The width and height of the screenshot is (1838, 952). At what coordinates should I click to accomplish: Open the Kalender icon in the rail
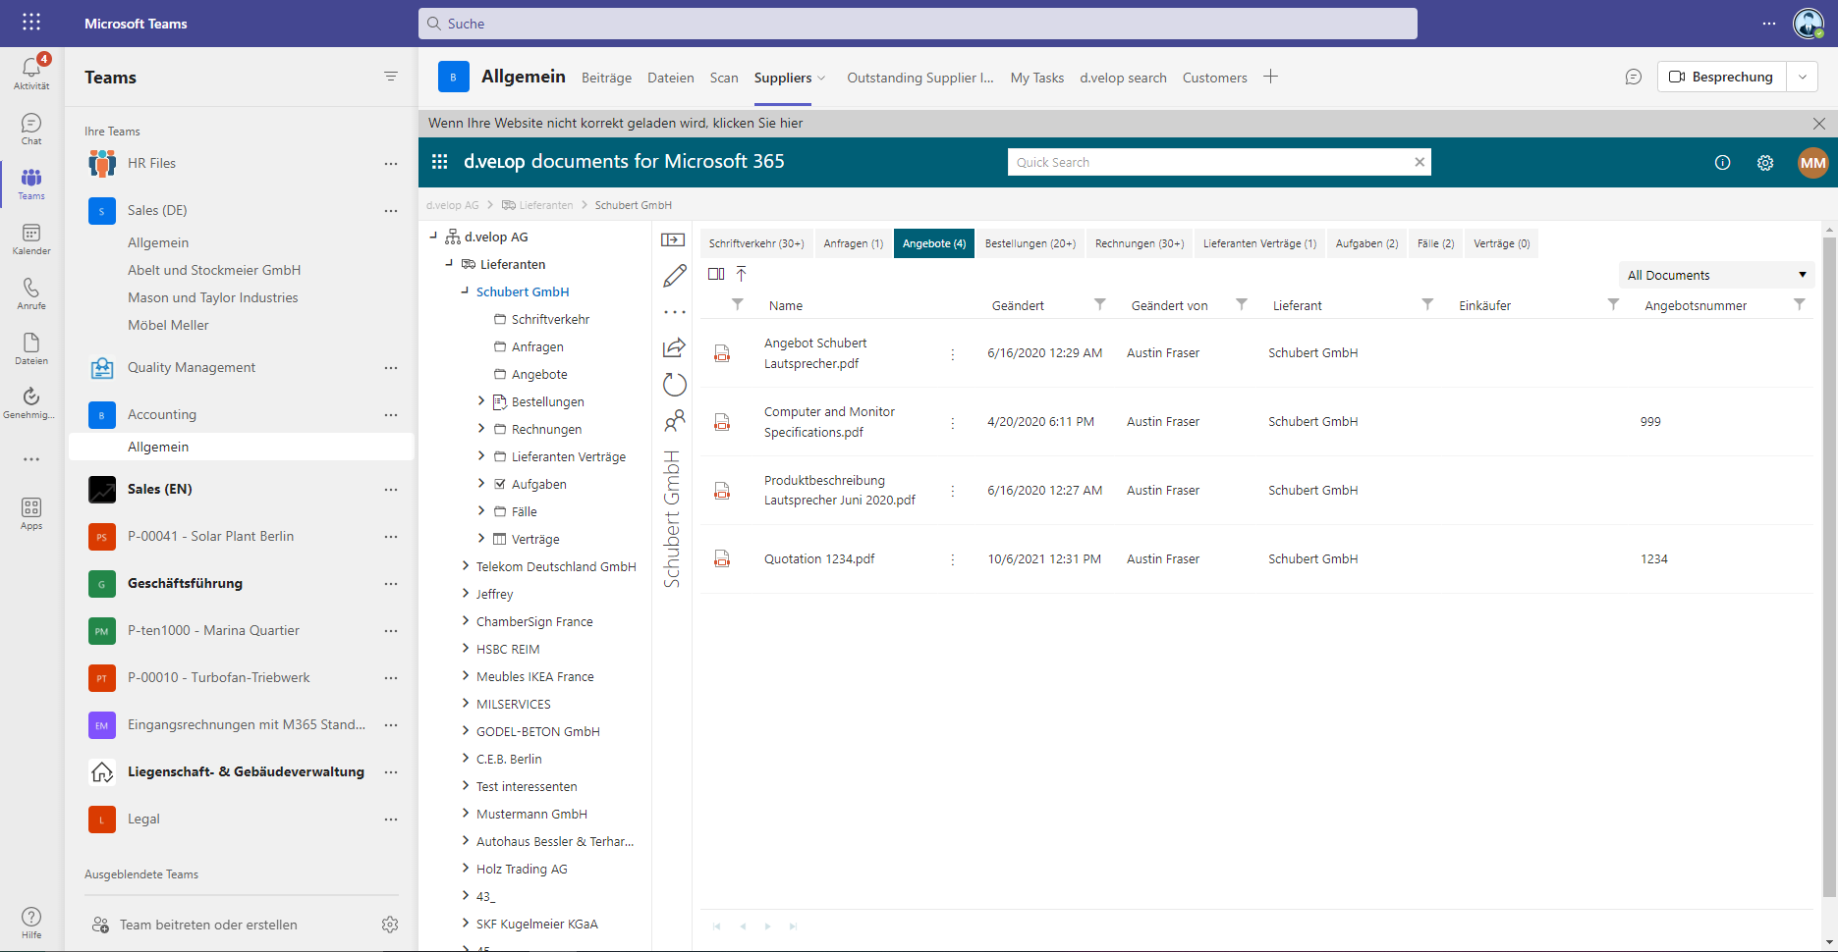click(31, 238)
